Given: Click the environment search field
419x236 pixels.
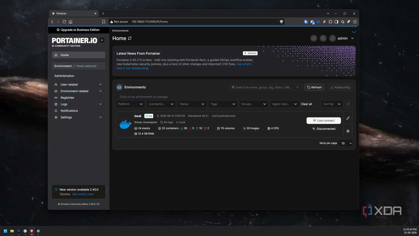Looking at the screenshot, I should click(x=265, y=87).
